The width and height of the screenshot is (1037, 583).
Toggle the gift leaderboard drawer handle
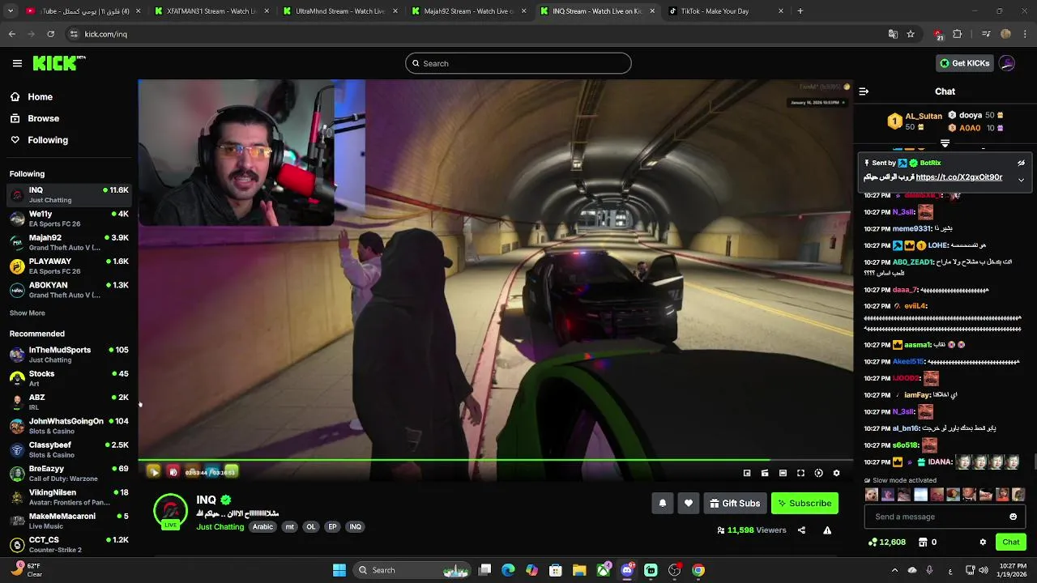coord(945,143)
